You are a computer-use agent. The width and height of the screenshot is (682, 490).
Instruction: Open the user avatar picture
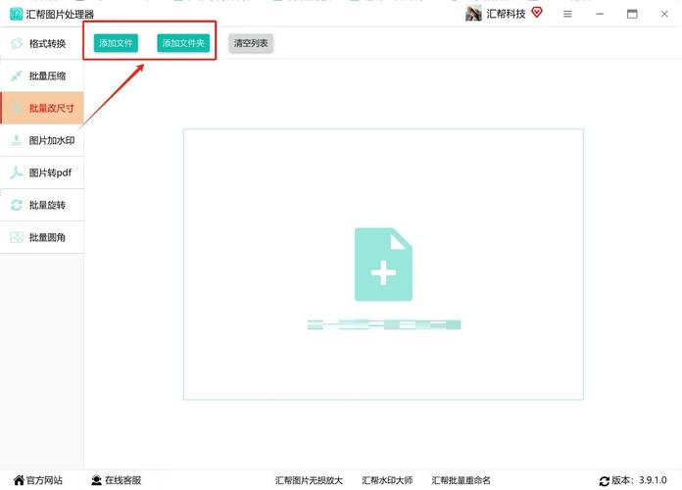tap(473, 14)
